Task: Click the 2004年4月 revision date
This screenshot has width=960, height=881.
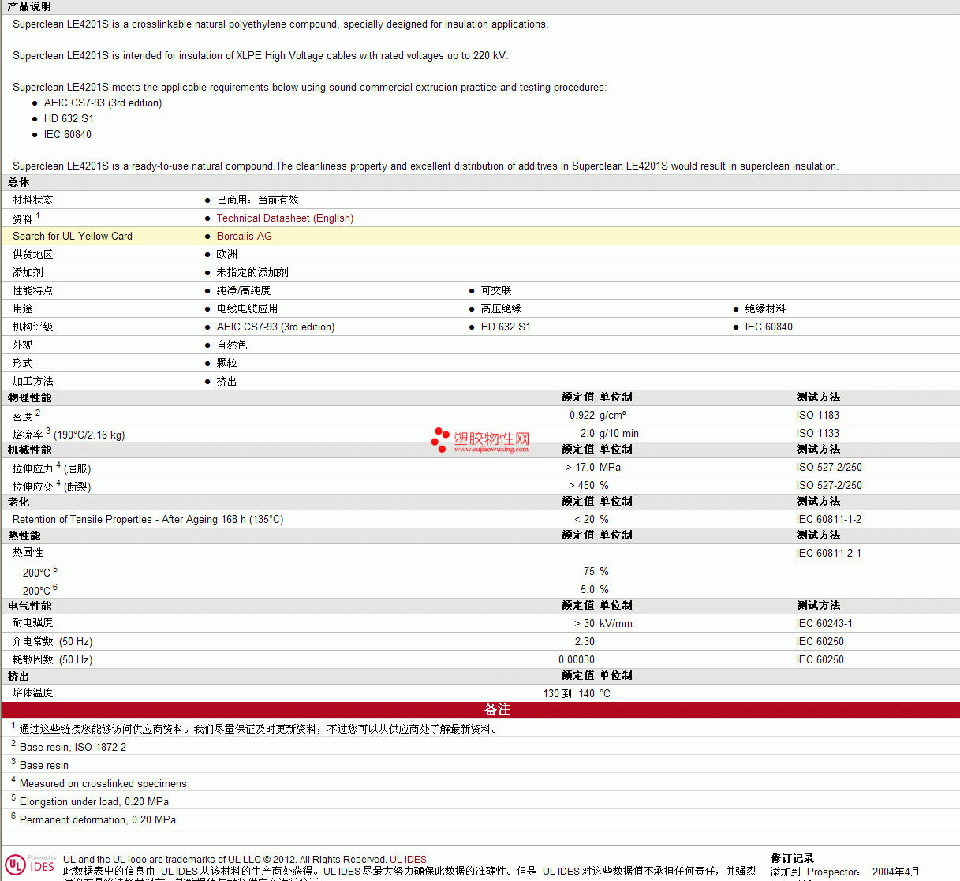Action: 896,872
